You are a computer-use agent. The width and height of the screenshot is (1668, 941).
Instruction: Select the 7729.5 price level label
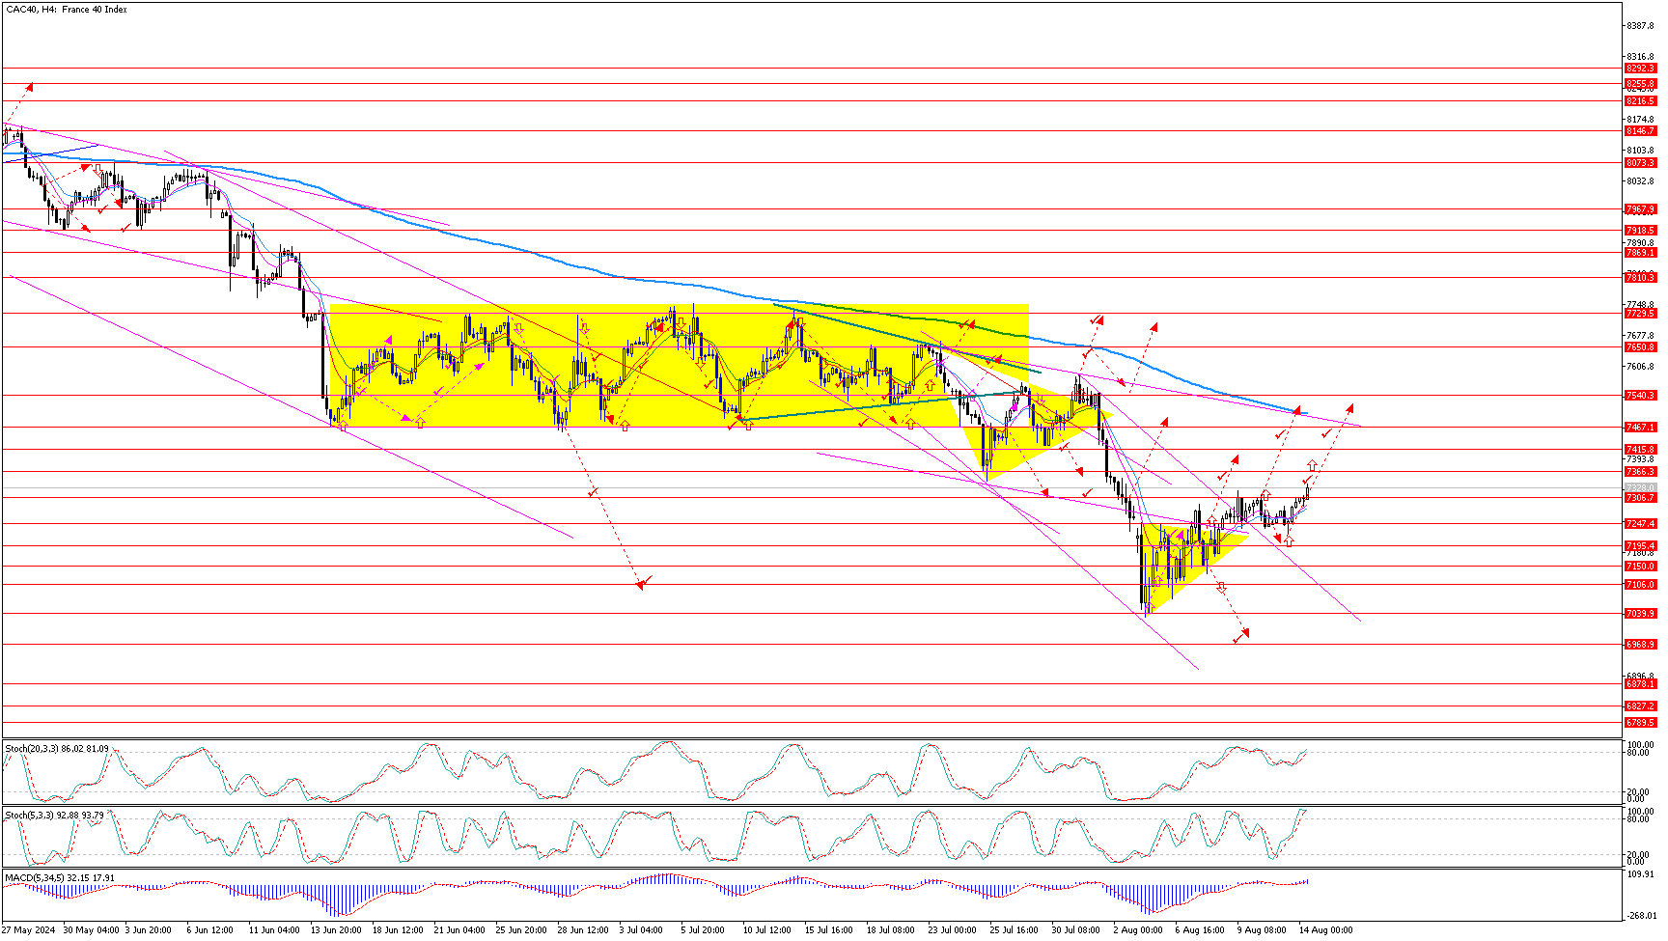click(x=1640, y=313)
